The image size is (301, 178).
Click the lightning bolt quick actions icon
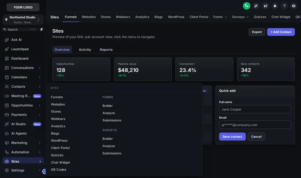41,30
